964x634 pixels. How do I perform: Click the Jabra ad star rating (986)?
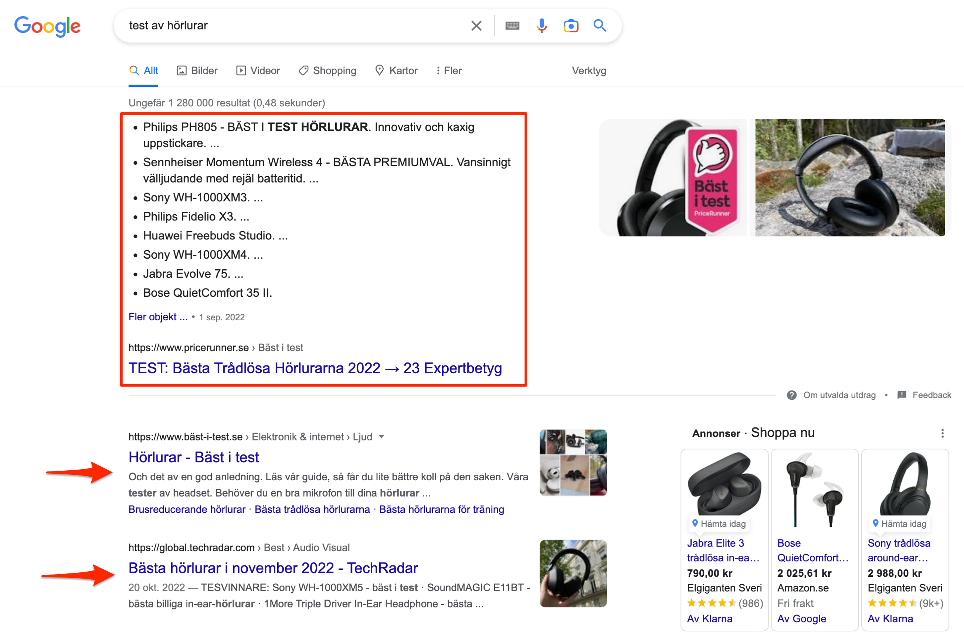725,603
